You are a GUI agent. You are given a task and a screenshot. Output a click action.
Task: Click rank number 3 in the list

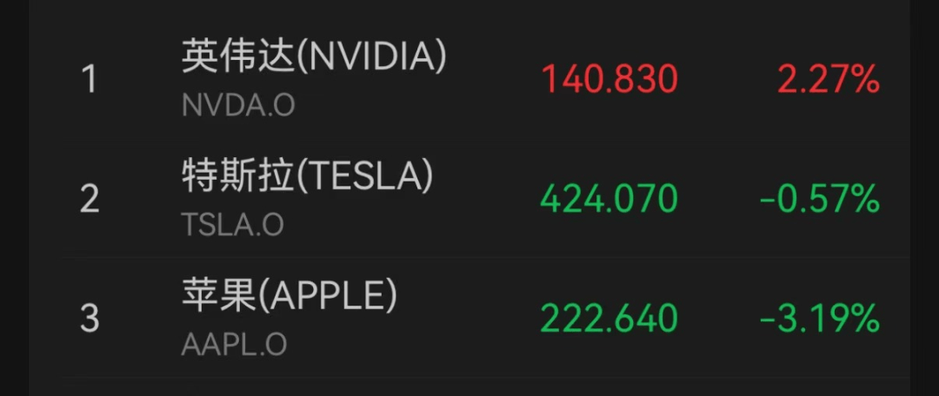tap(90, 320)
